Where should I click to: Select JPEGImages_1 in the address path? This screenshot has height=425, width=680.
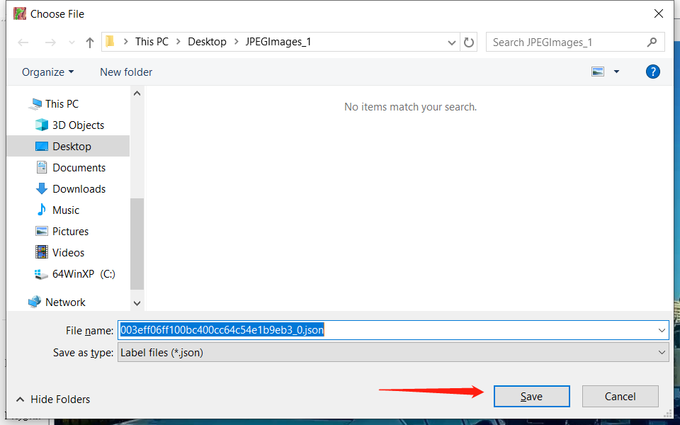278,42
